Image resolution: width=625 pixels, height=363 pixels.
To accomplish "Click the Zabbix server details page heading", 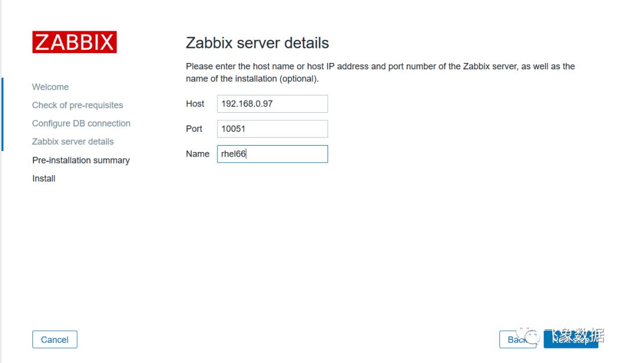I will 257,43.
